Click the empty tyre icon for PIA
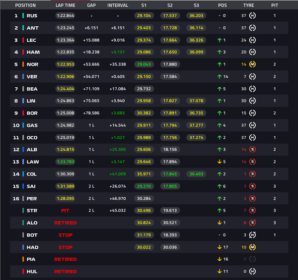 coord(252,259)
